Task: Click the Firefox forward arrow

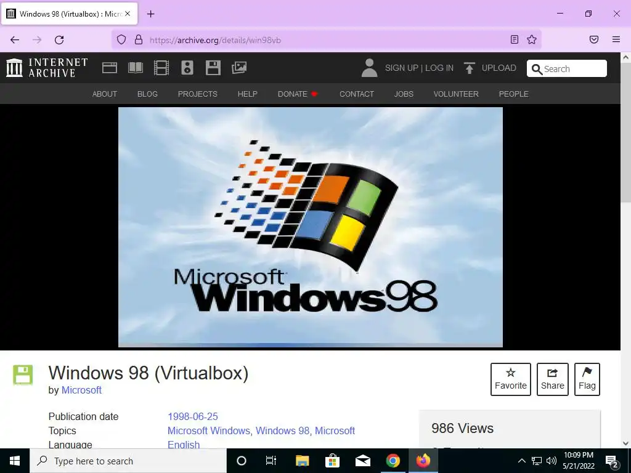Action: 37,40
